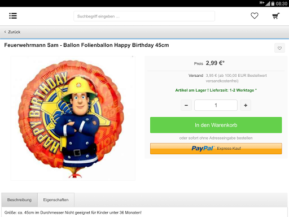Image resolution: width=289 pixels, height=217 pixels.
Task: Click the quantity input field
Action: click(x=216, y=105)
